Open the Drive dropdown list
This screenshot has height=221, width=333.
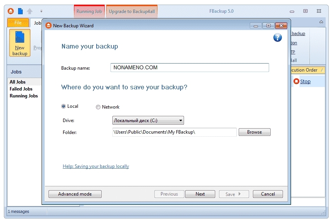148,121
